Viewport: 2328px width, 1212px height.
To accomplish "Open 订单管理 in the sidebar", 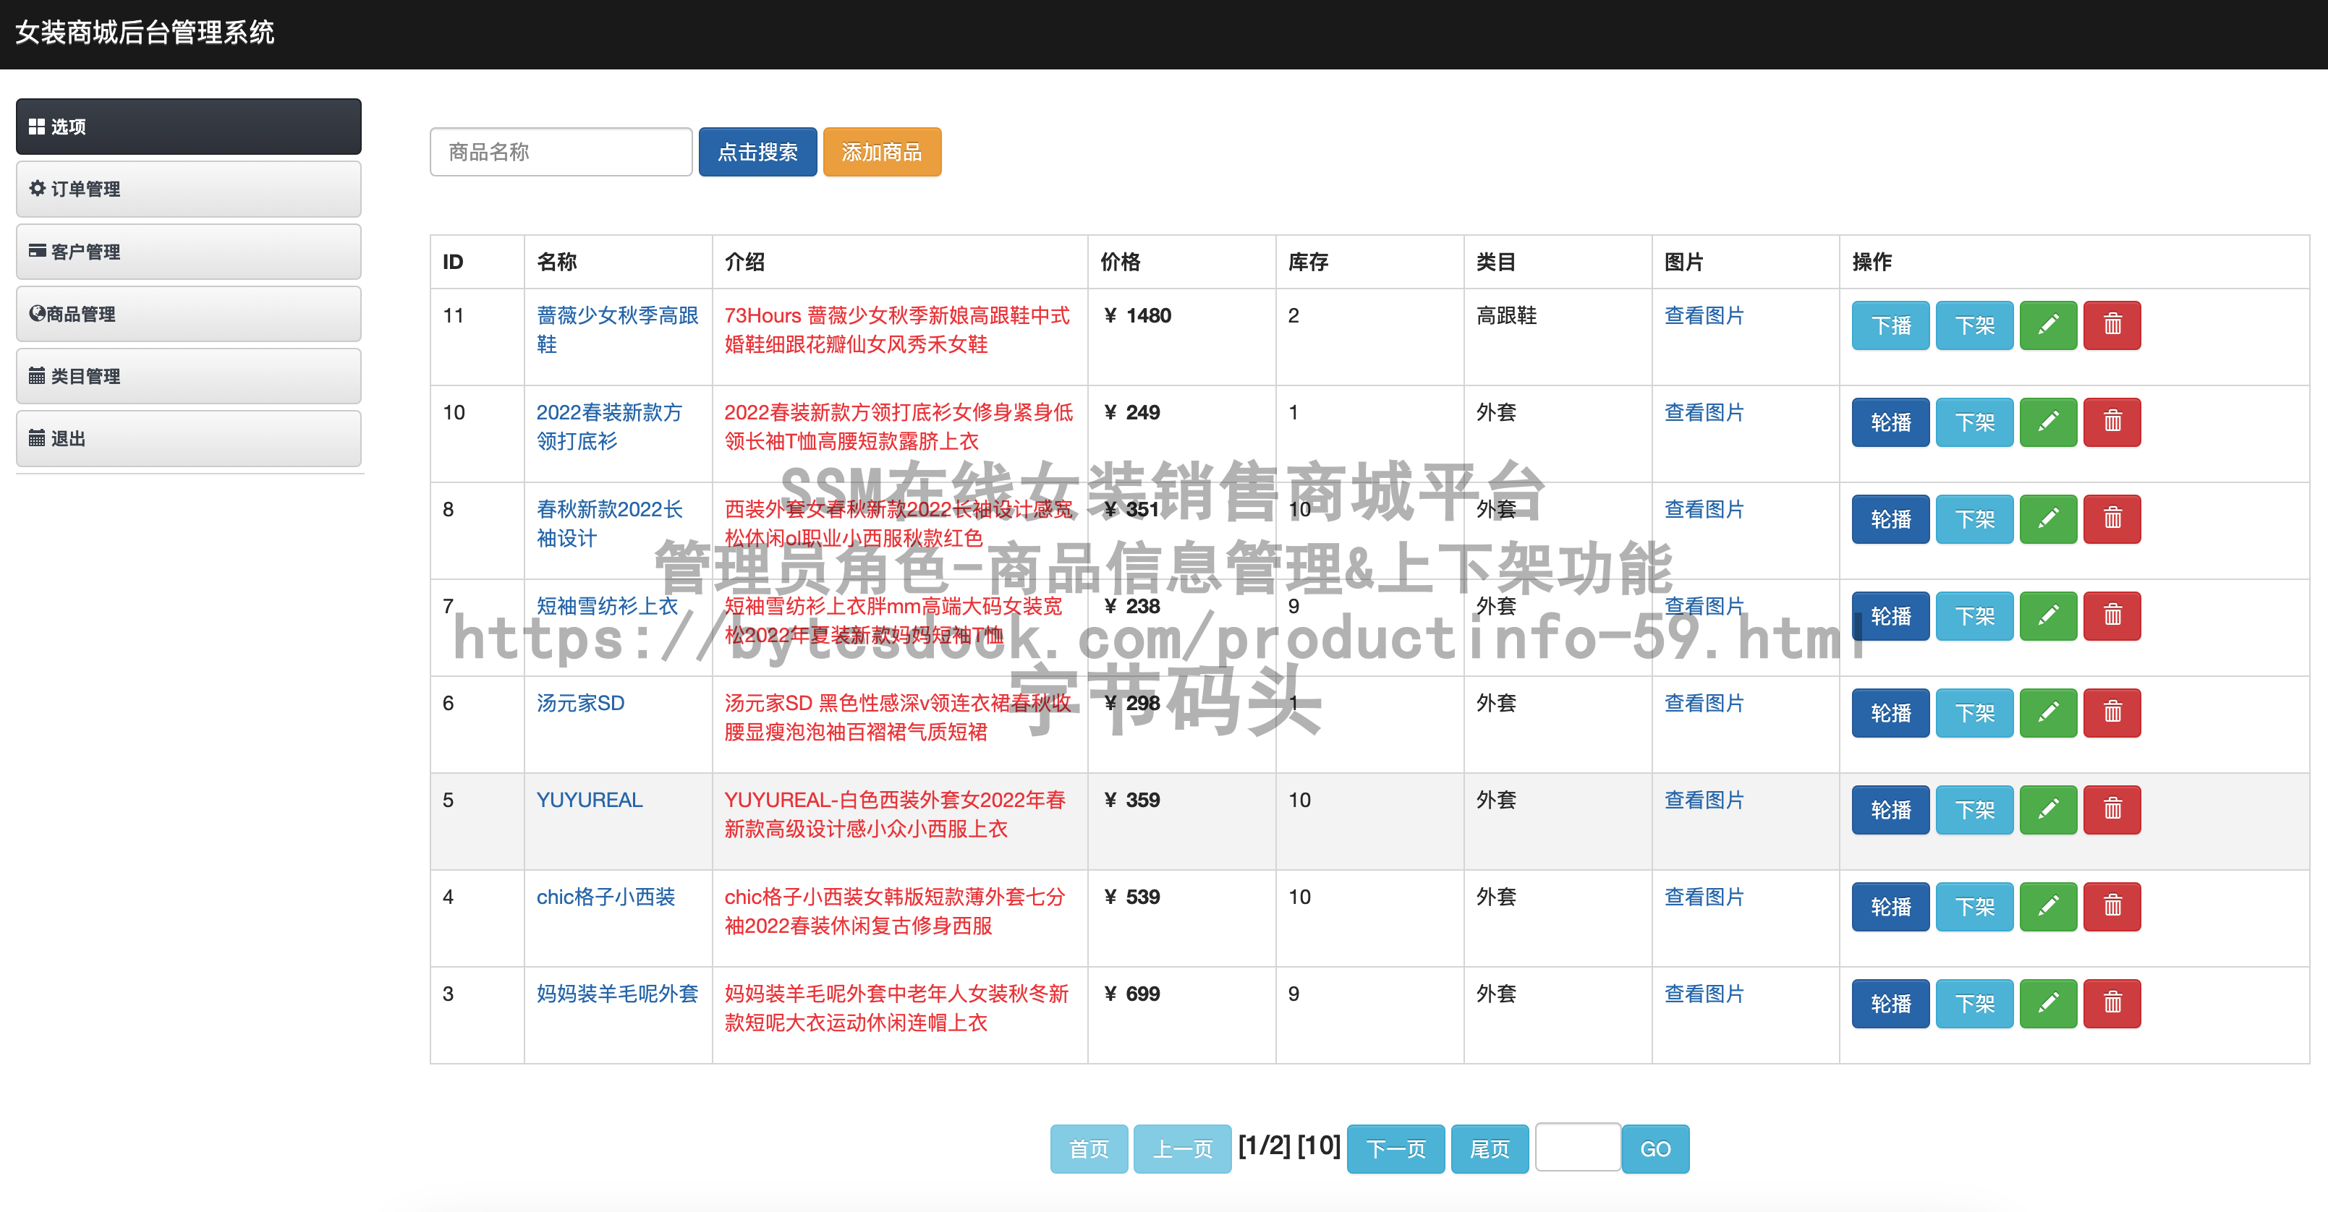I will pyautogui.click(x=188, y=189).
